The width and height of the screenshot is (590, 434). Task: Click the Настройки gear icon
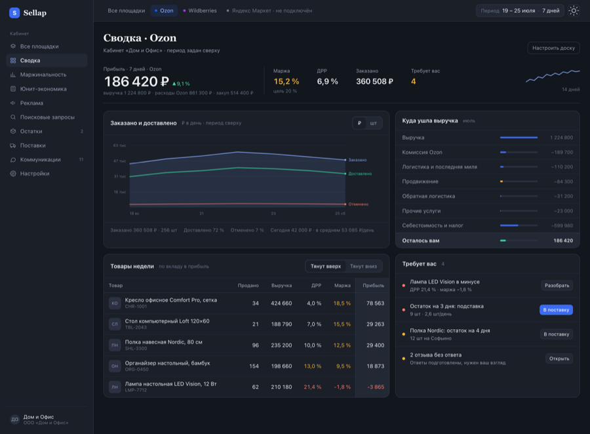(13, 174)
